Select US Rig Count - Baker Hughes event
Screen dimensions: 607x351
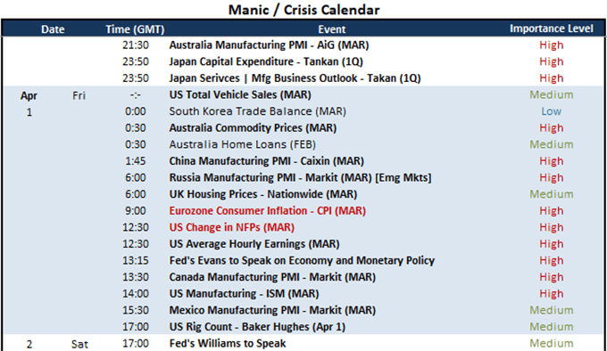pos(257,327)
